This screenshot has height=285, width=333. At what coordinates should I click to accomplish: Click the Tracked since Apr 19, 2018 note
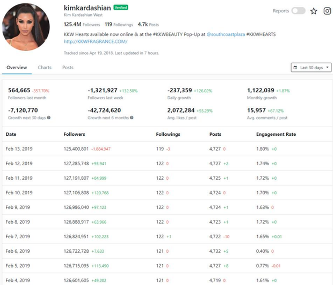(x=112, y=53)
